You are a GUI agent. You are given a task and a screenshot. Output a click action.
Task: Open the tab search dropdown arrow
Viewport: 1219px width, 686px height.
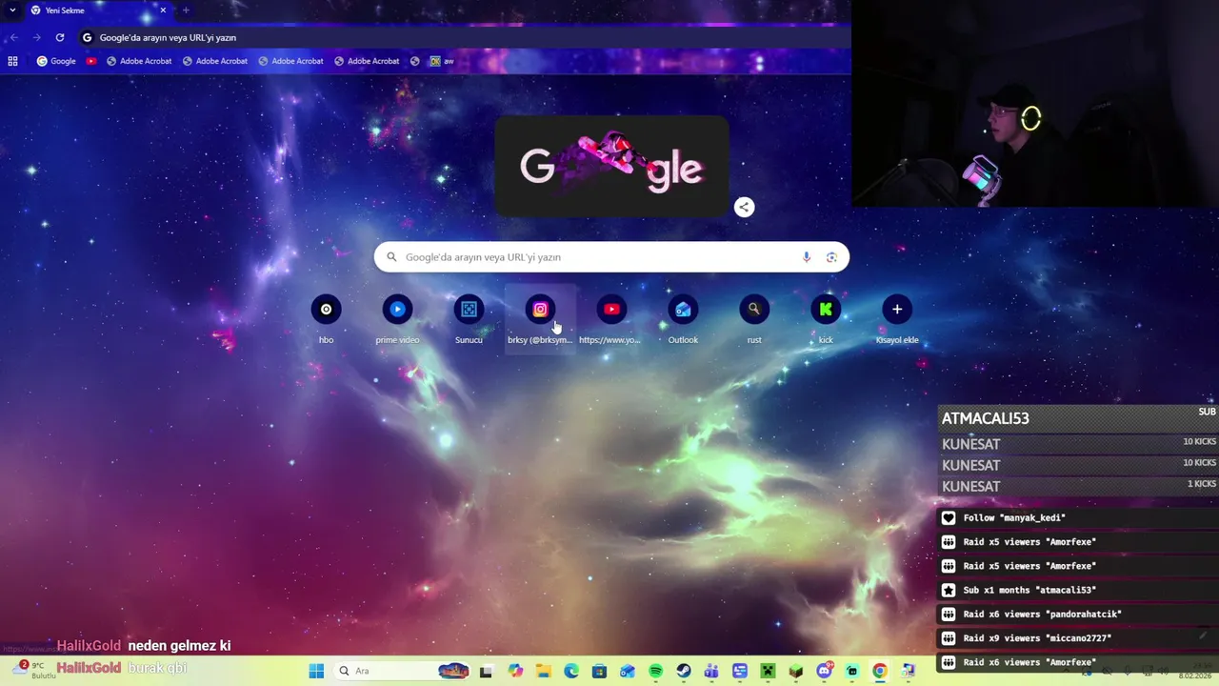pyautogui.click(x=12, y=10)
